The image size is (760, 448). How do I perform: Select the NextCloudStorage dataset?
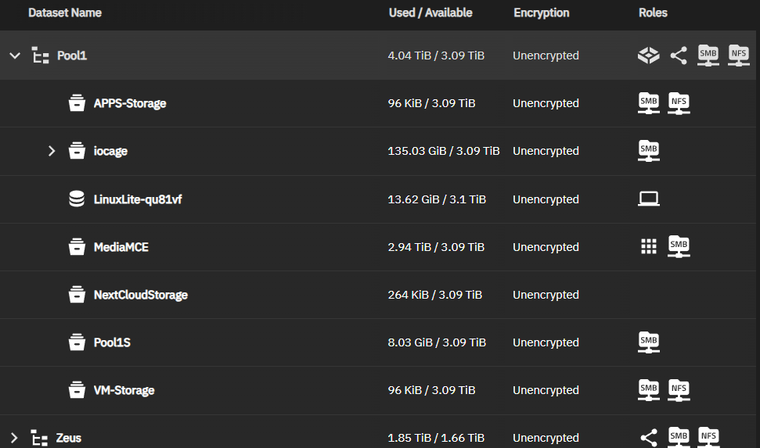coord(140,295)
